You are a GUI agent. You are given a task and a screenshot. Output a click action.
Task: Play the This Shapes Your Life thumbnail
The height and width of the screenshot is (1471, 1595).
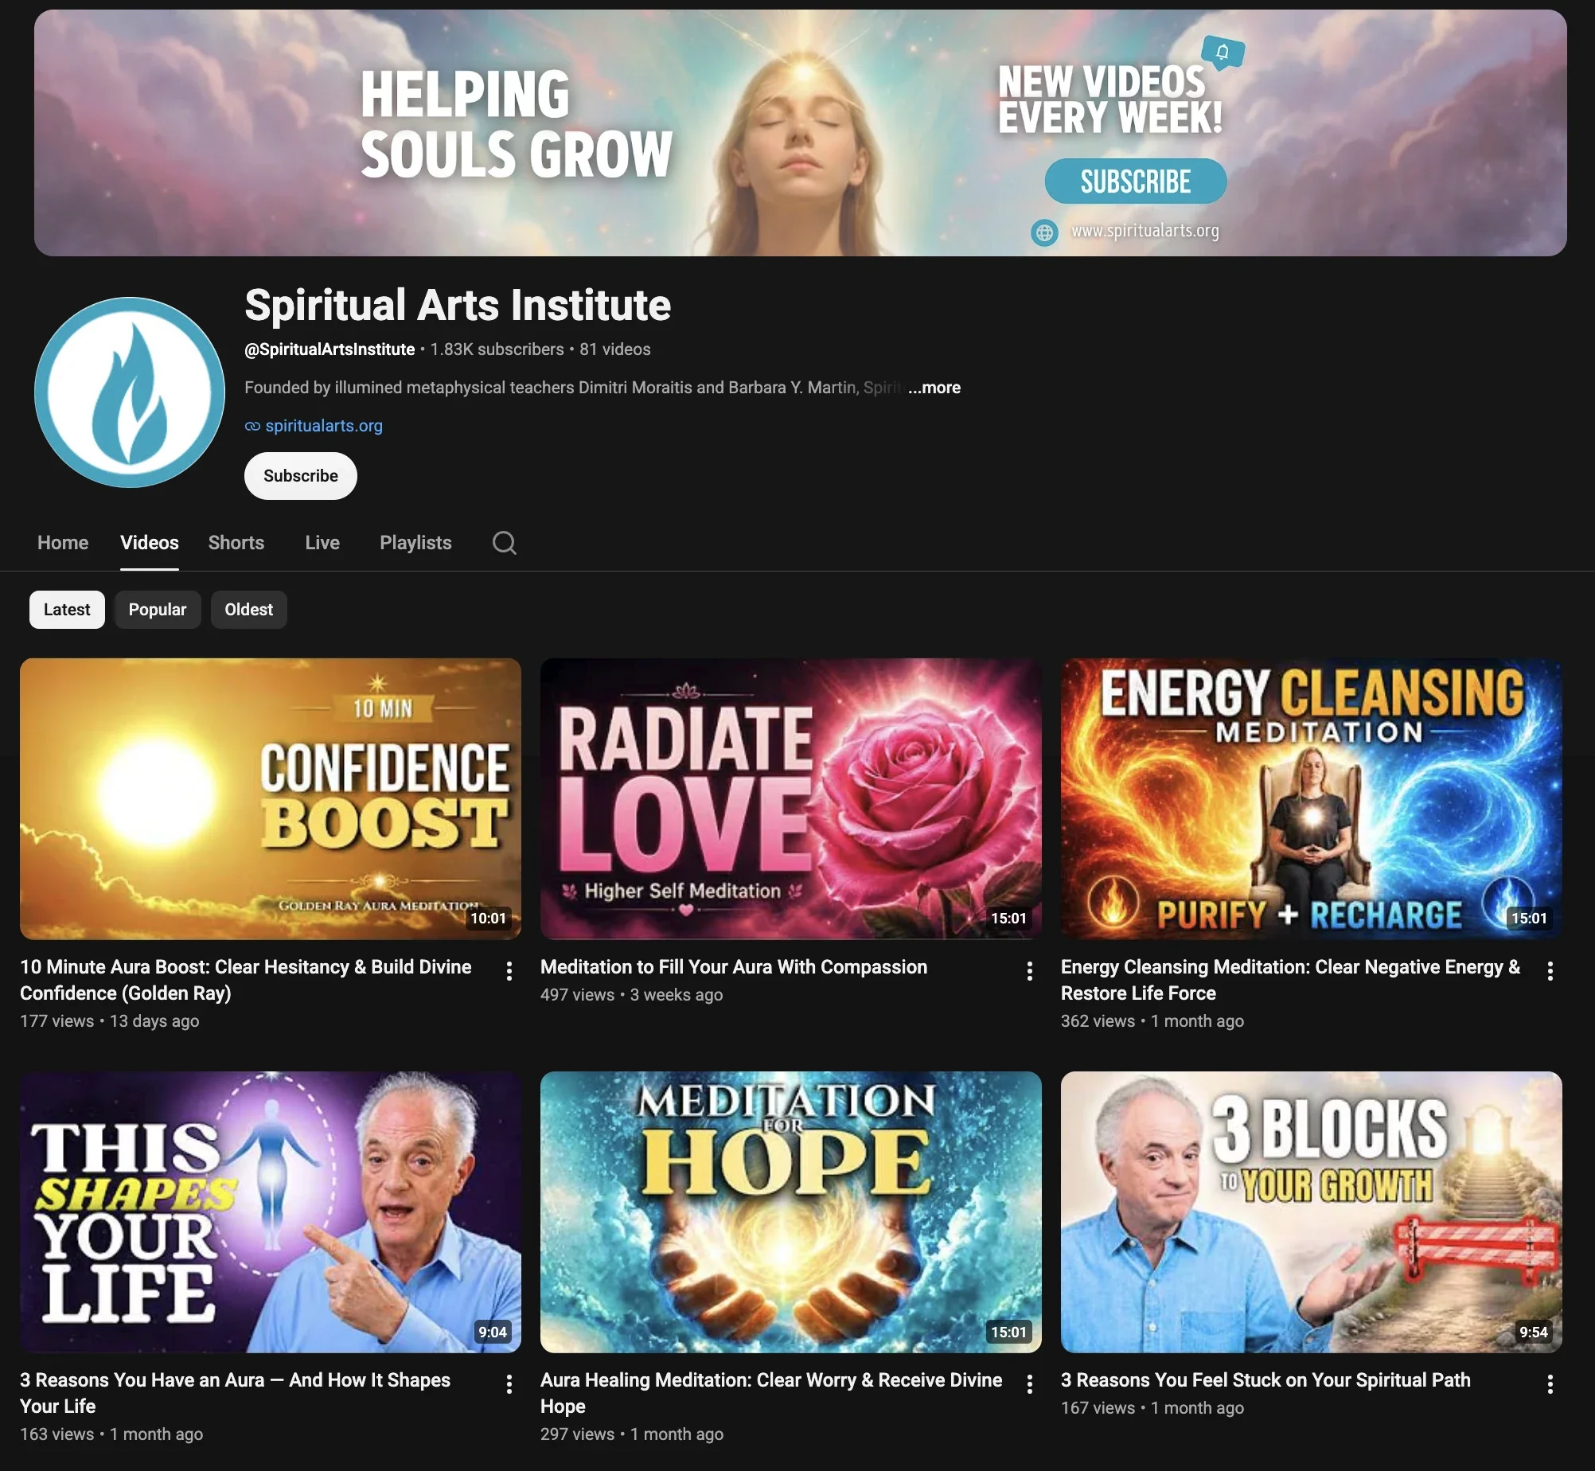271,1212
